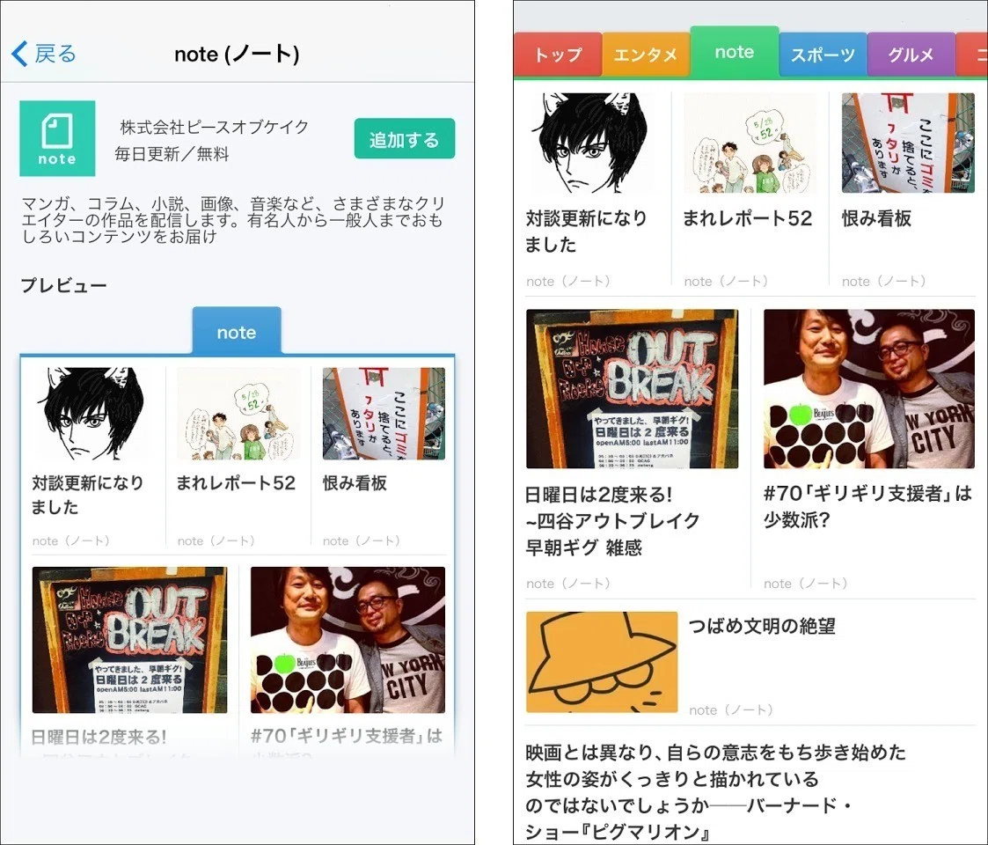Switch to the グルメ tab
The image size is (988, 845).
(911, 55)
